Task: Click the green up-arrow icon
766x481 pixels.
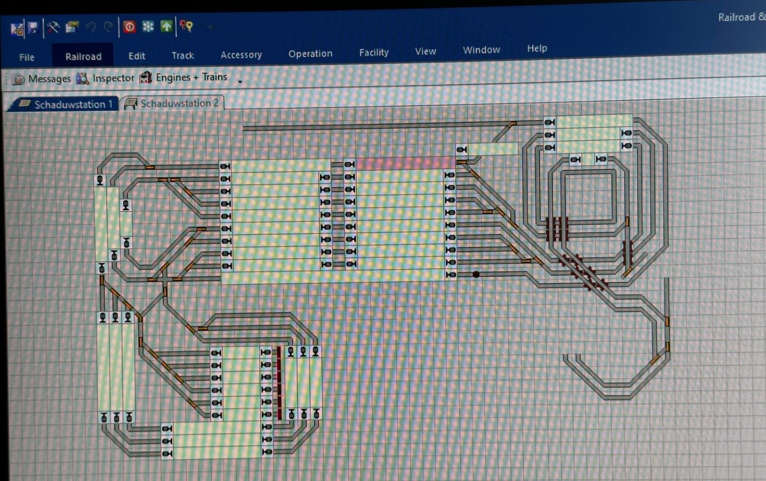Action: [x=166, y=26]
